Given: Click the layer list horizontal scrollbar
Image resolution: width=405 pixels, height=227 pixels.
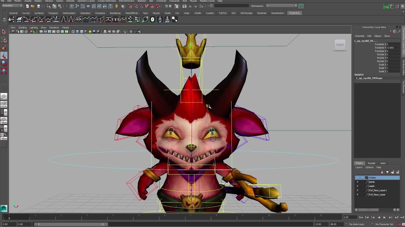Looking at the screenshot, I should [369, 210].
